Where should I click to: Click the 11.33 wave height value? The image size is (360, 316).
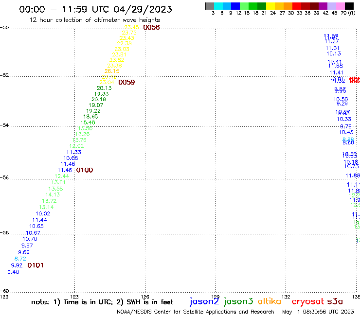pyautogui.click(x=73, y=152)
